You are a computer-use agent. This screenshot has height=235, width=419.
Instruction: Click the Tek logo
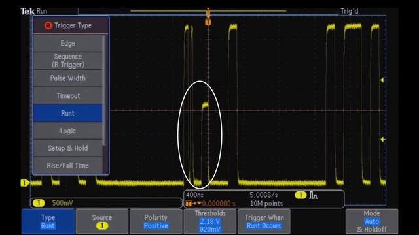(x=27, y=11)
